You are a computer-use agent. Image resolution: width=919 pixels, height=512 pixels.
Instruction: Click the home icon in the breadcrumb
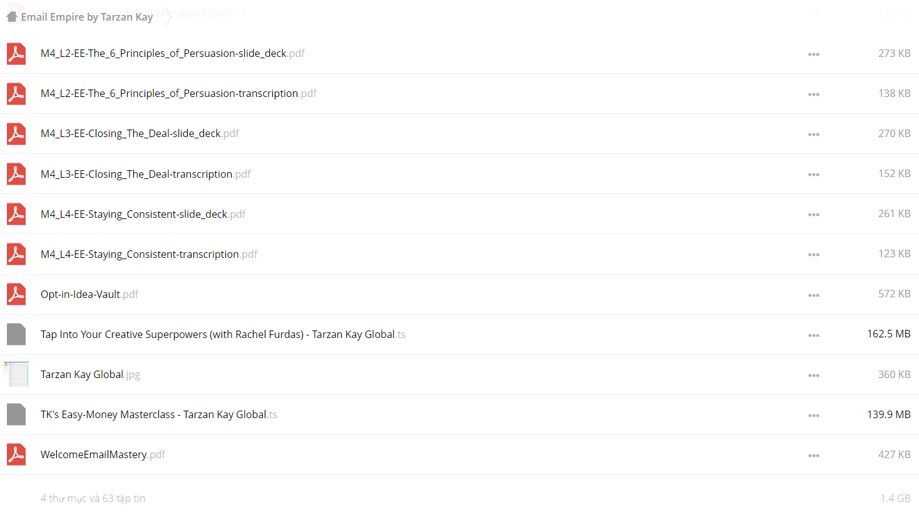coord(12,17)
